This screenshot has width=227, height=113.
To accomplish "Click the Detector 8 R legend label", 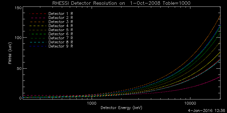I will pos(61,42).
